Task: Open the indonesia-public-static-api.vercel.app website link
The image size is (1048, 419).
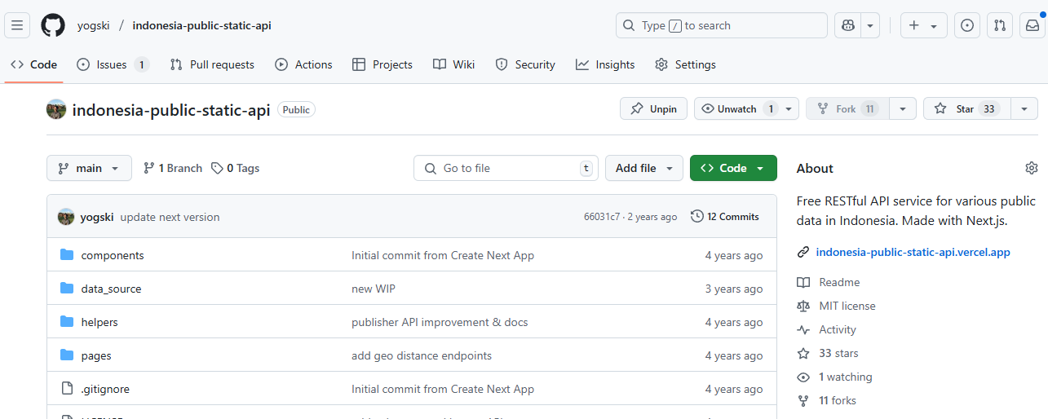Action: point(913,252)
